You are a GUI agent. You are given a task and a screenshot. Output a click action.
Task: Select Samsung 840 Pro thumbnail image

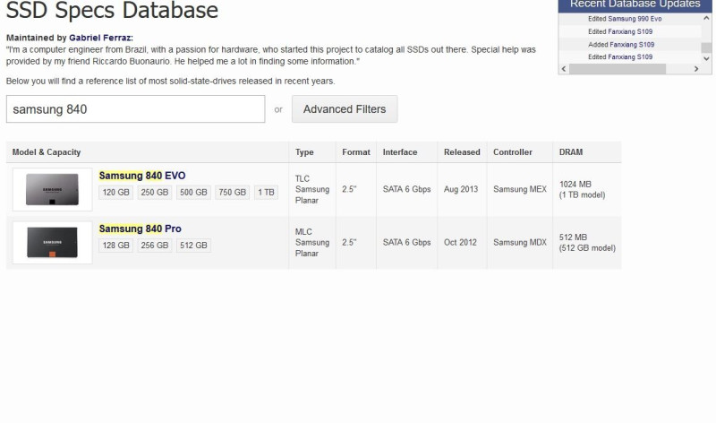(53, 242)
